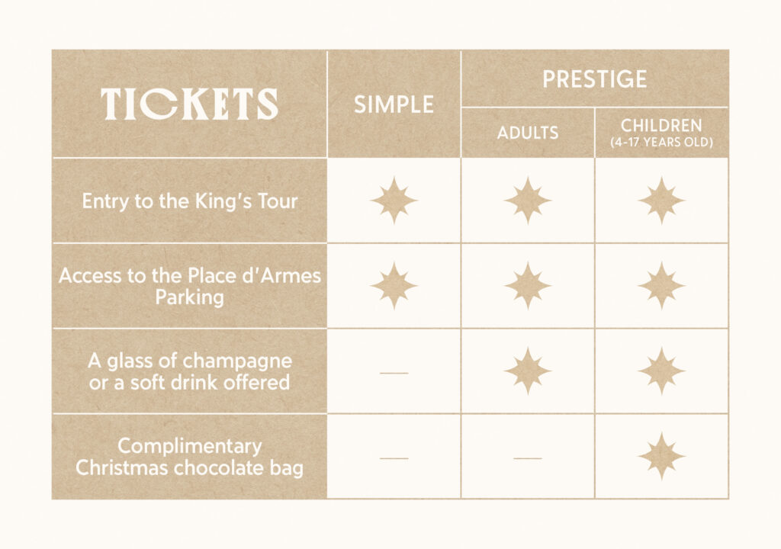Select the CHILDREN (4-17 years old) sub-header
Screen dimensions: 781x549
661,133
